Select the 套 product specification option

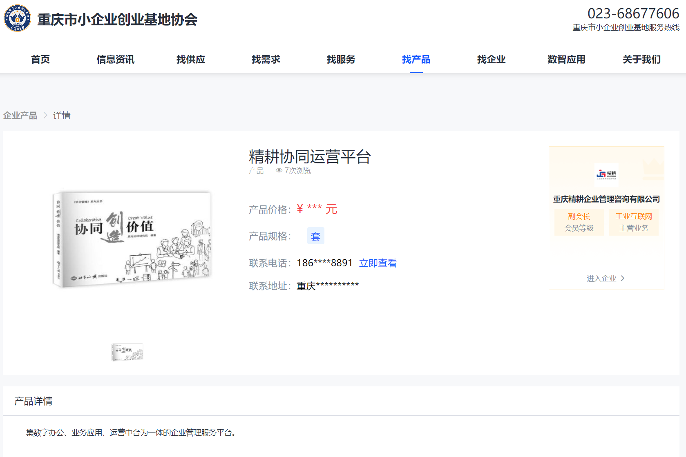coord(316,236)
